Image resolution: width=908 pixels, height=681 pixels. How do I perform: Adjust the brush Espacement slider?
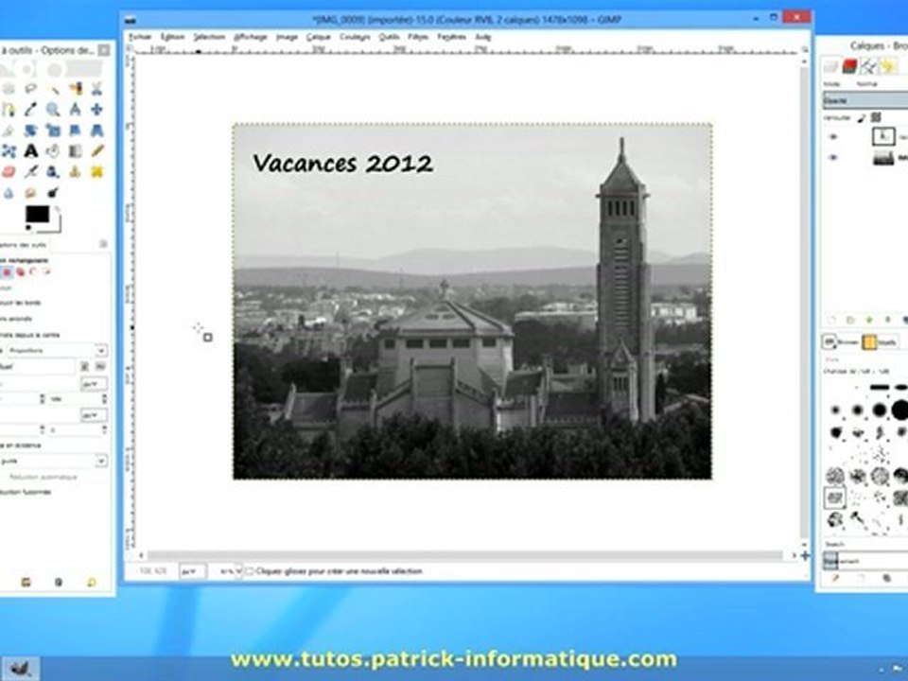pos(865,561)
